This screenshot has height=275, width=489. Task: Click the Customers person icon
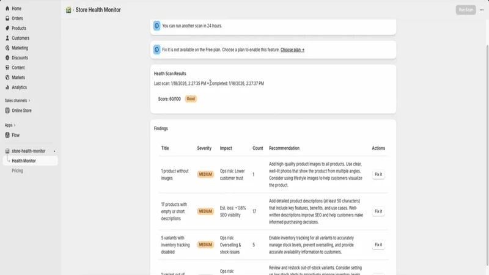click(7, 38)
